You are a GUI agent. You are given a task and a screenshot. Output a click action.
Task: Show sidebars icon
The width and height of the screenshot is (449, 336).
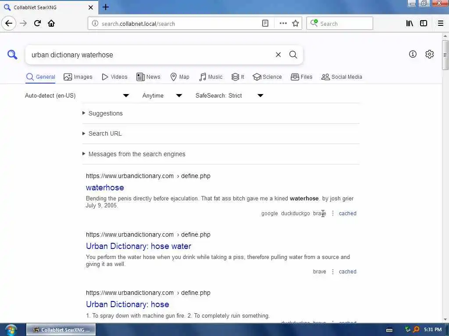pyautogui.click(x=424, y=24)
